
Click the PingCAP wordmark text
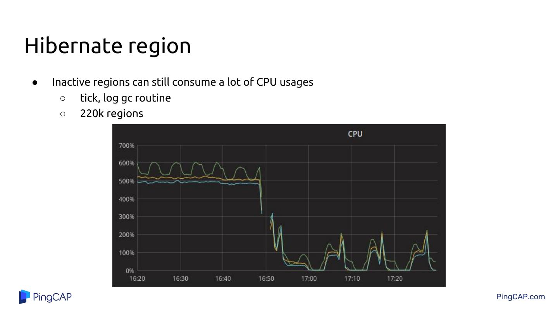point(52,297)
